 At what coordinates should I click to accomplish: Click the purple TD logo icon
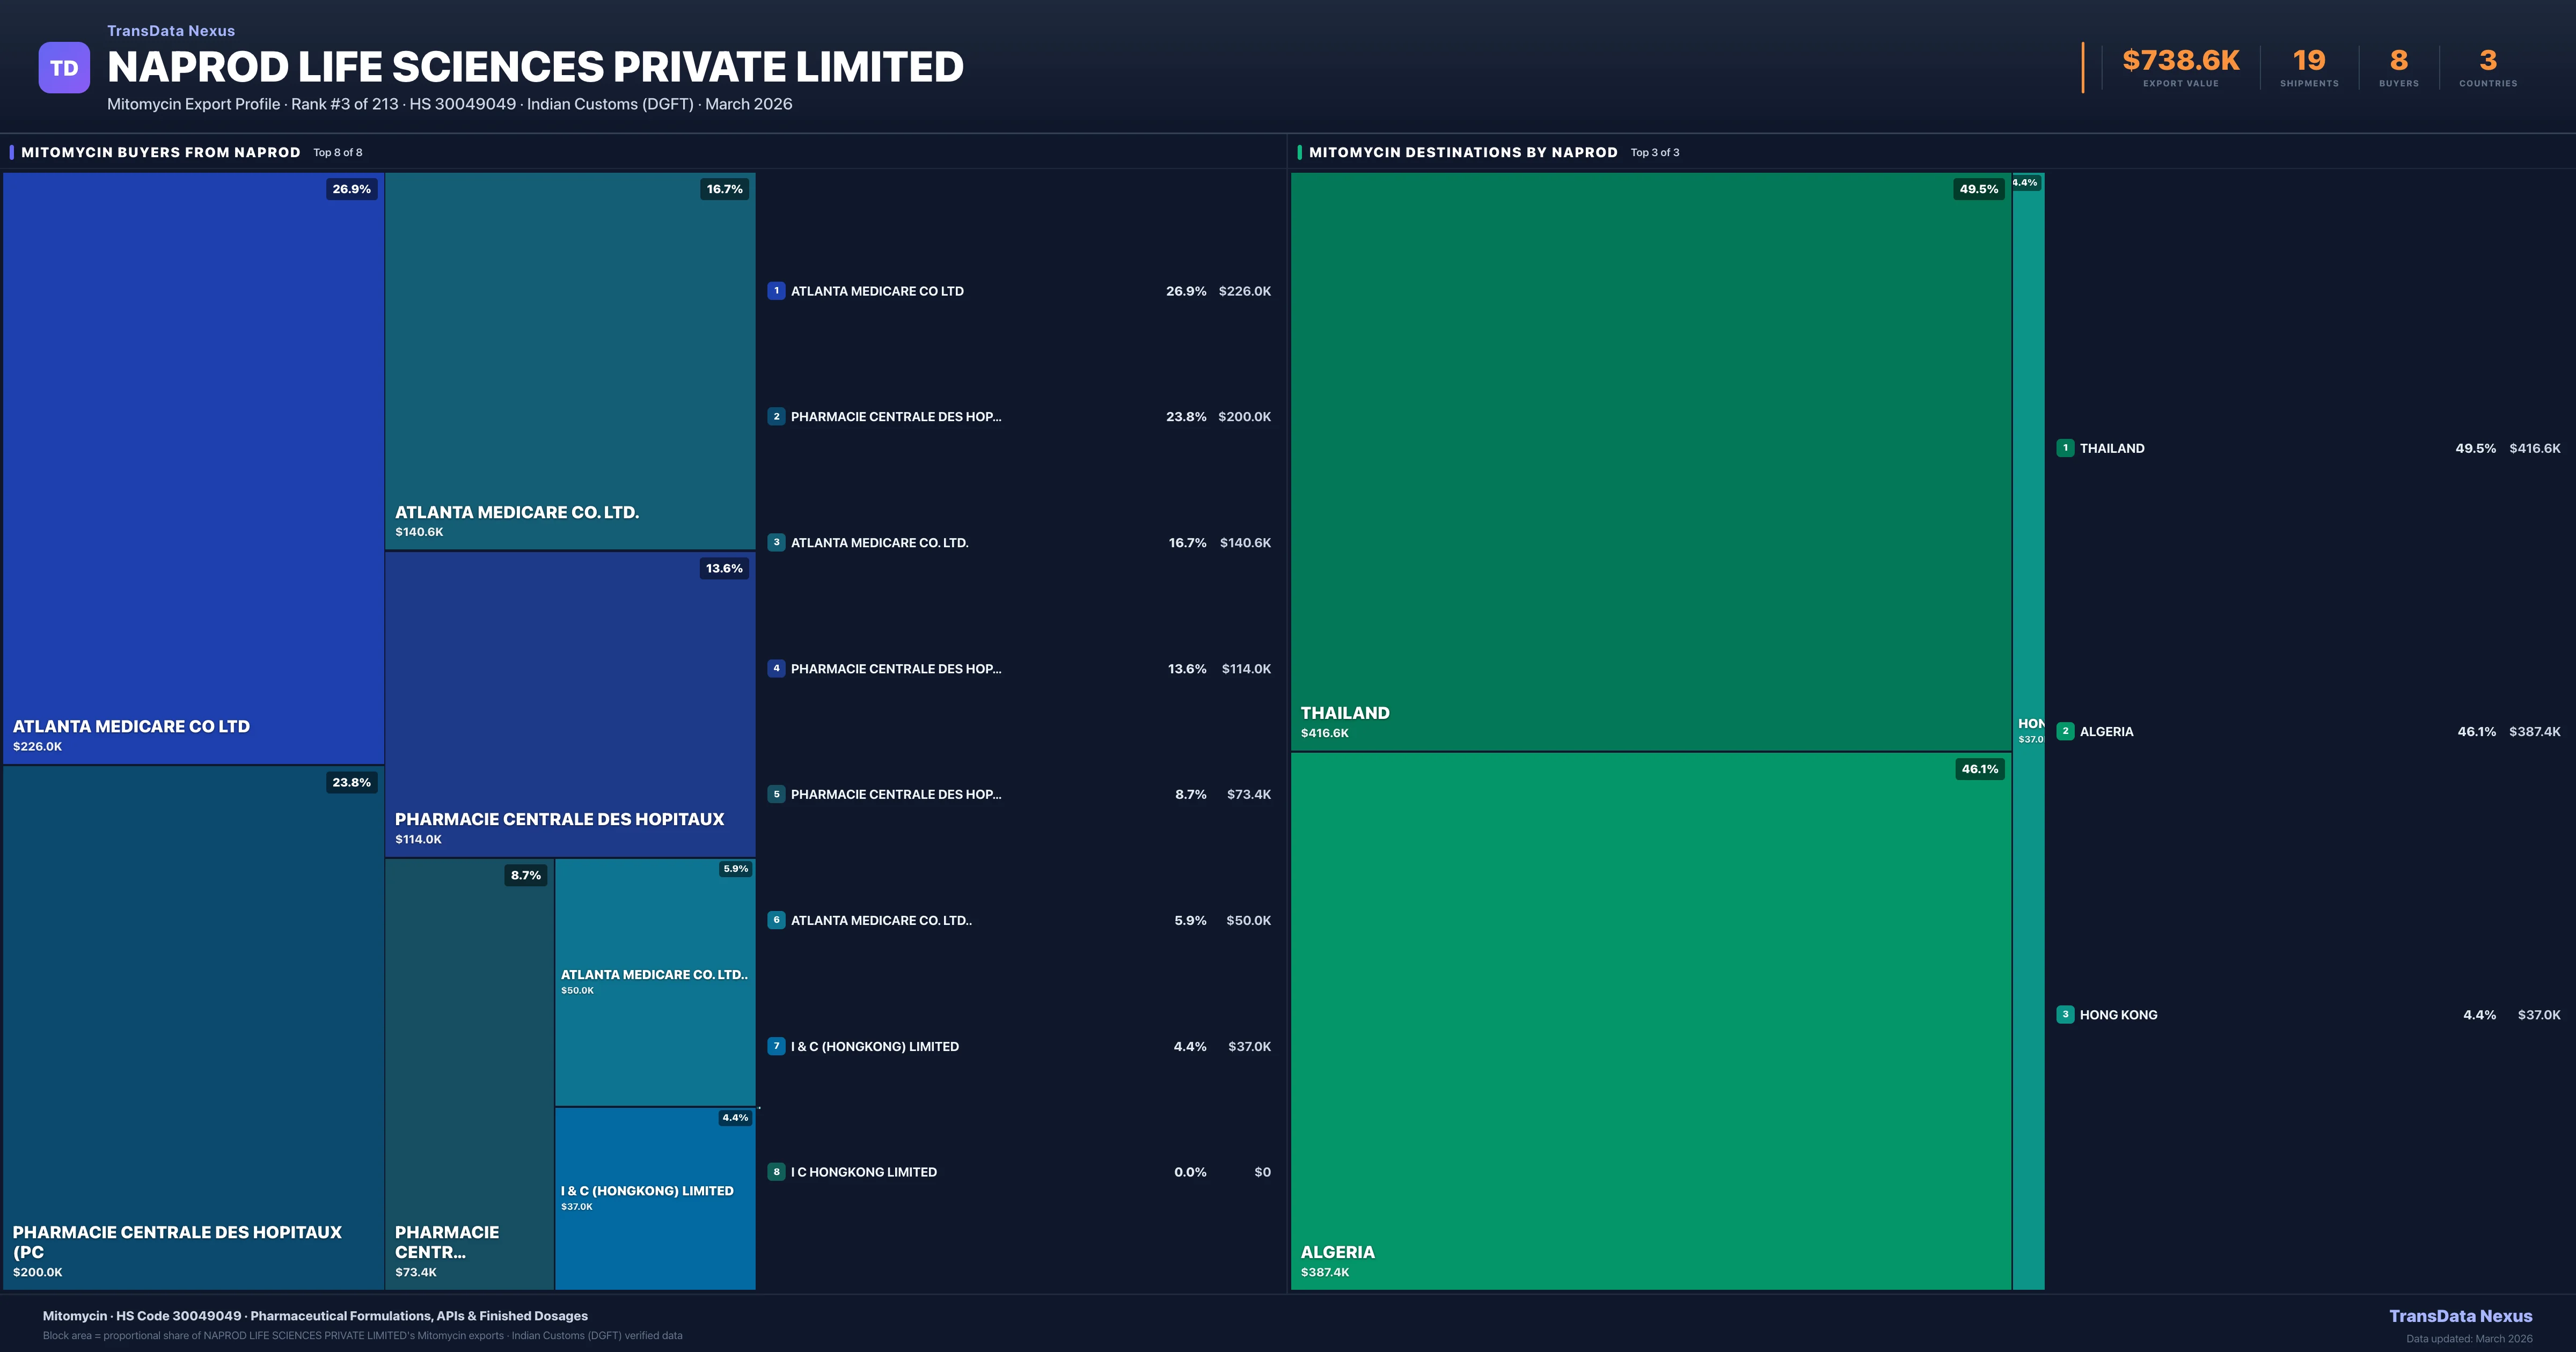[64, 68]
